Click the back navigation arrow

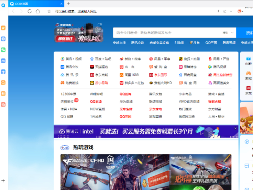(13, 11)
